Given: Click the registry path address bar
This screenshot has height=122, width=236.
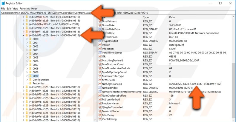Looking at the screenshot, I should click(118, 13).
